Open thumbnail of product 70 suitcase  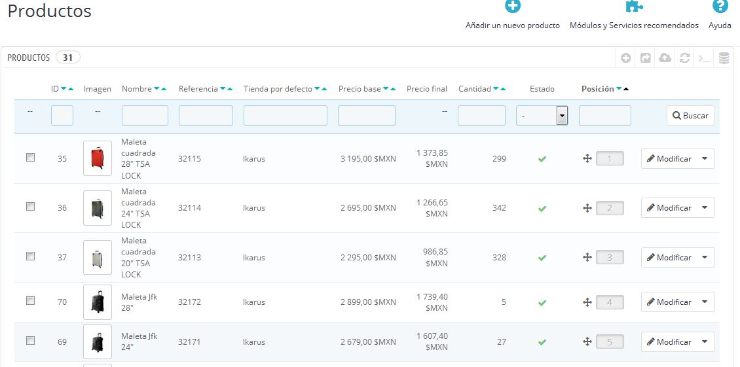[97, 302]
